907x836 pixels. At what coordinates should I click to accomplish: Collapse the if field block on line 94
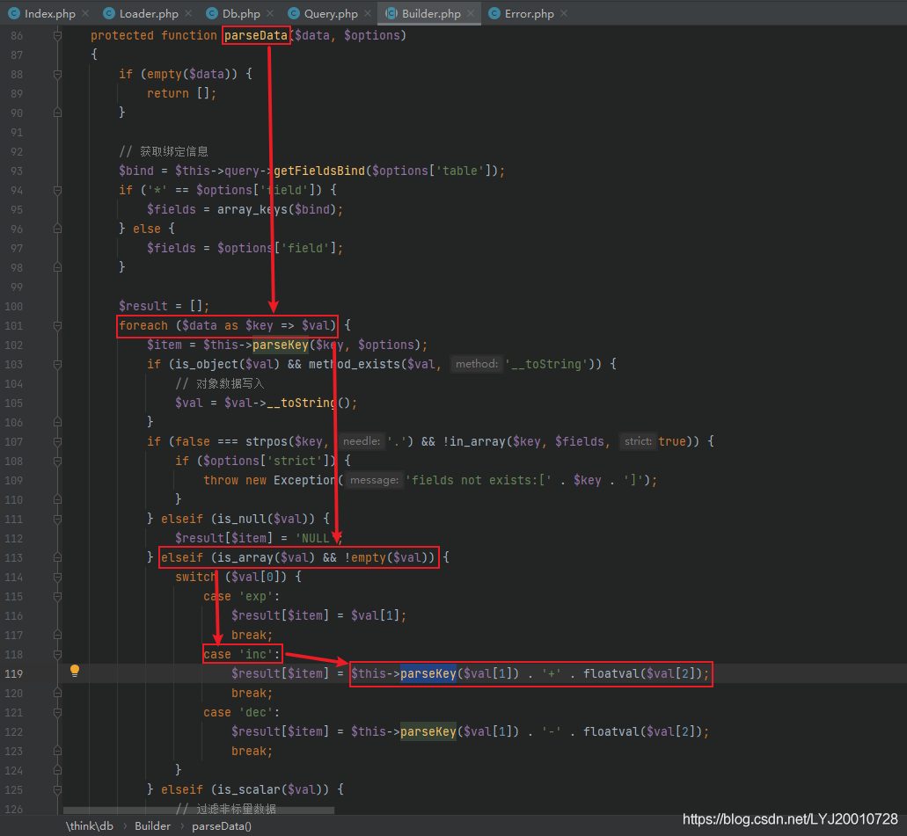[57, 190]
